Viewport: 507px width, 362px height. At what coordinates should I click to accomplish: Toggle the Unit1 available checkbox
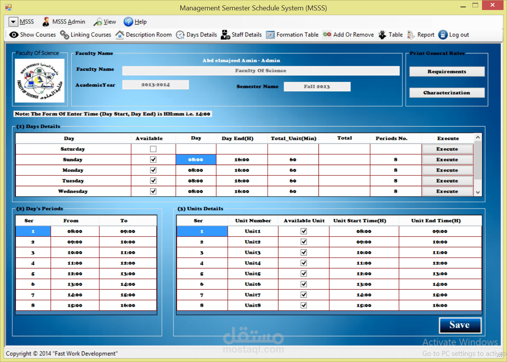pos(304,231)
